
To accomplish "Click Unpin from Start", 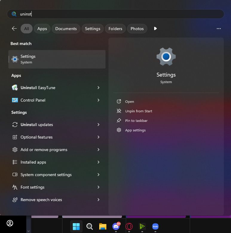I will click(x=139, y=111).
